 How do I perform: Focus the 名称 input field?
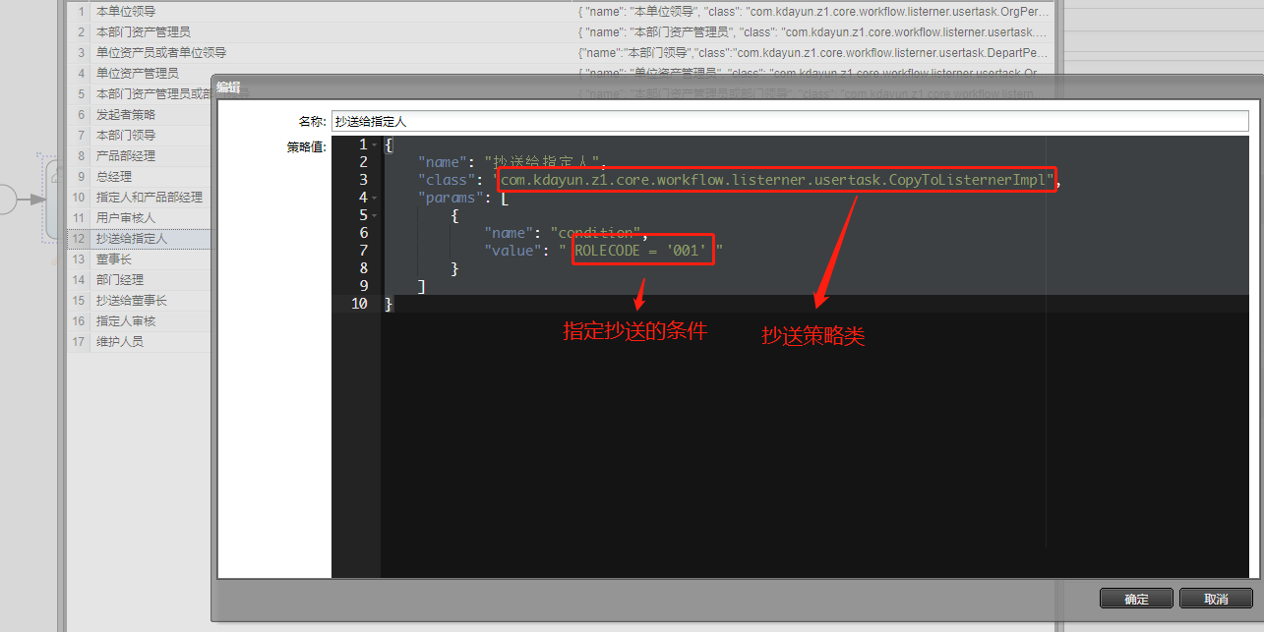pyautogui.click(x=790, y=121)
